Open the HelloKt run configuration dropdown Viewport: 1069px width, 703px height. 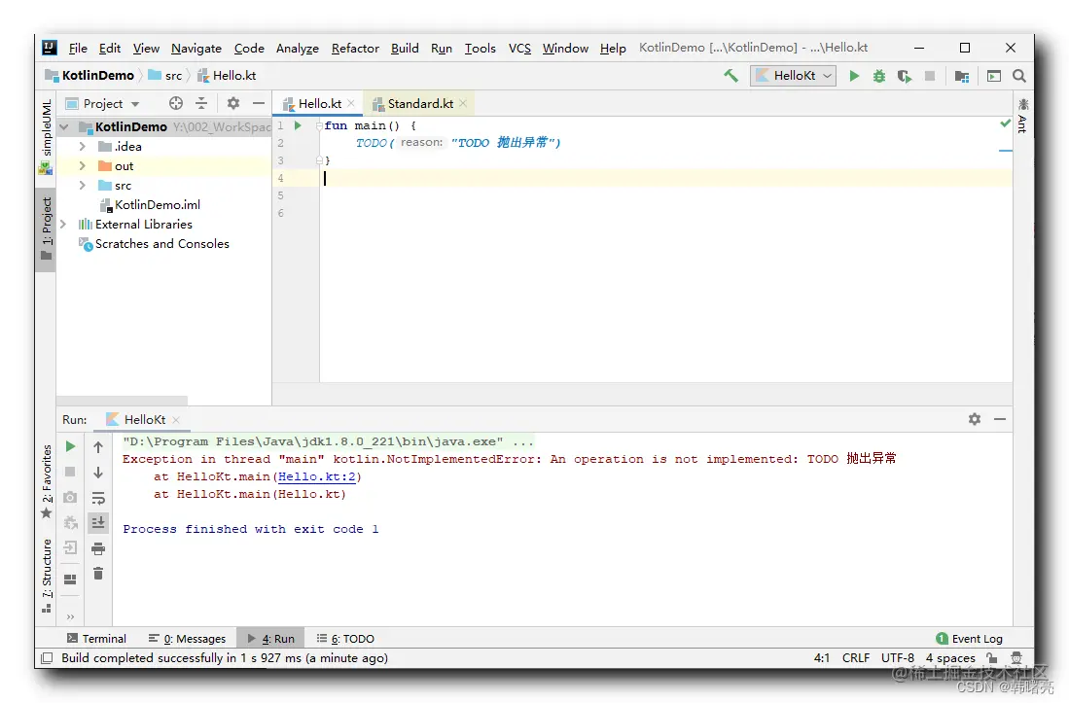click(x=793, y=76)
